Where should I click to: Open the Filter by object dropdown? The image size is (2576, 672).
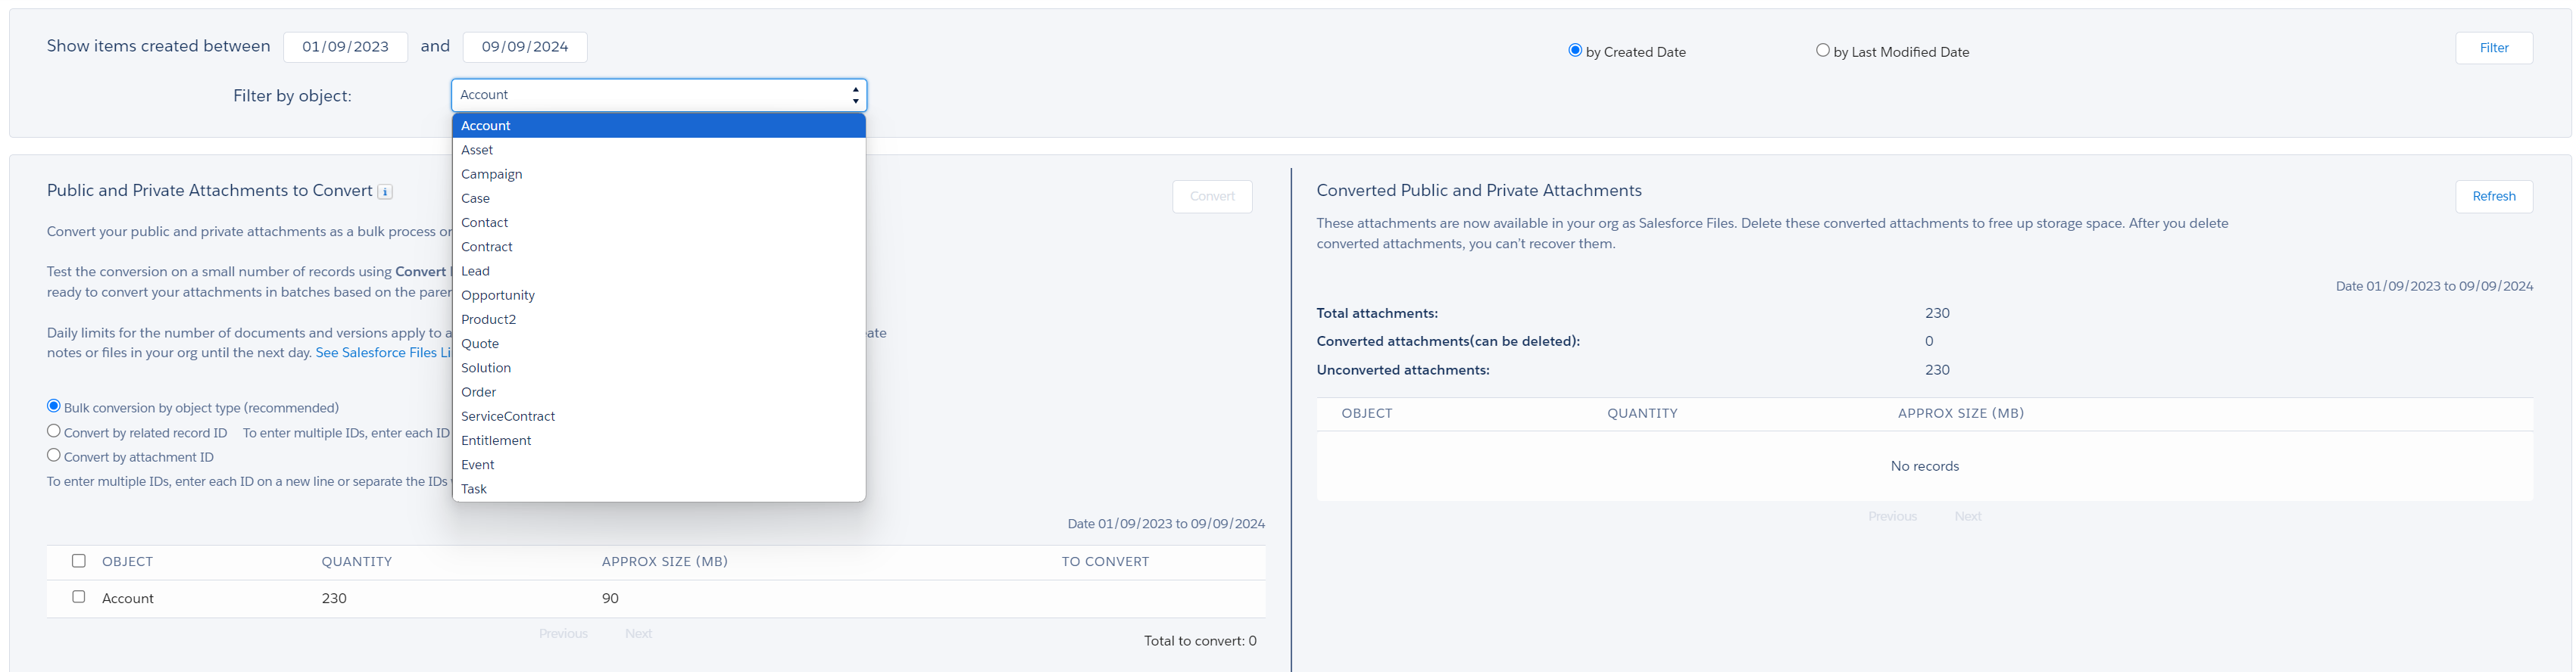pos(659,95)
